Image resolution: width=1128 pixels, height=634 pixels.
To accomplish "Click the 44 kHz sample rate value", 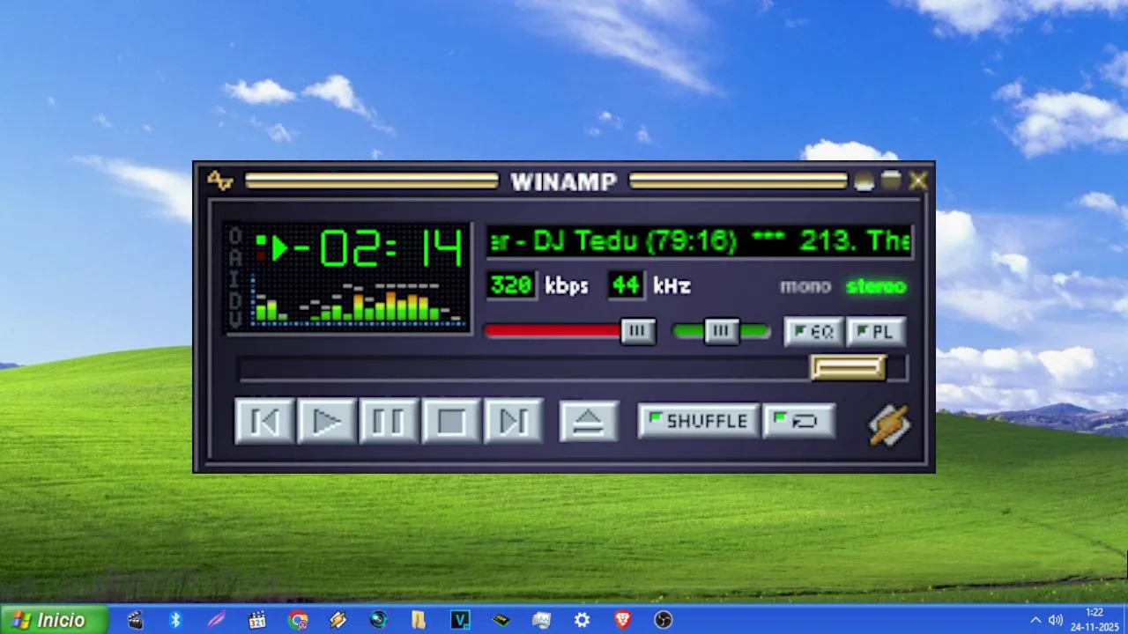I will (x=626, y=285).
